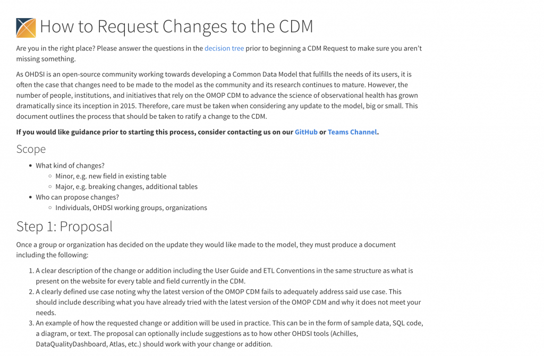Select the 'What kind of changes?' bullet
This screenshot has width=544, height=356.
70,166
